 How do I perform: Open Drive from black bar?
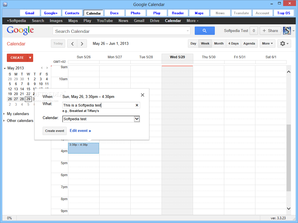coord(155,21)
